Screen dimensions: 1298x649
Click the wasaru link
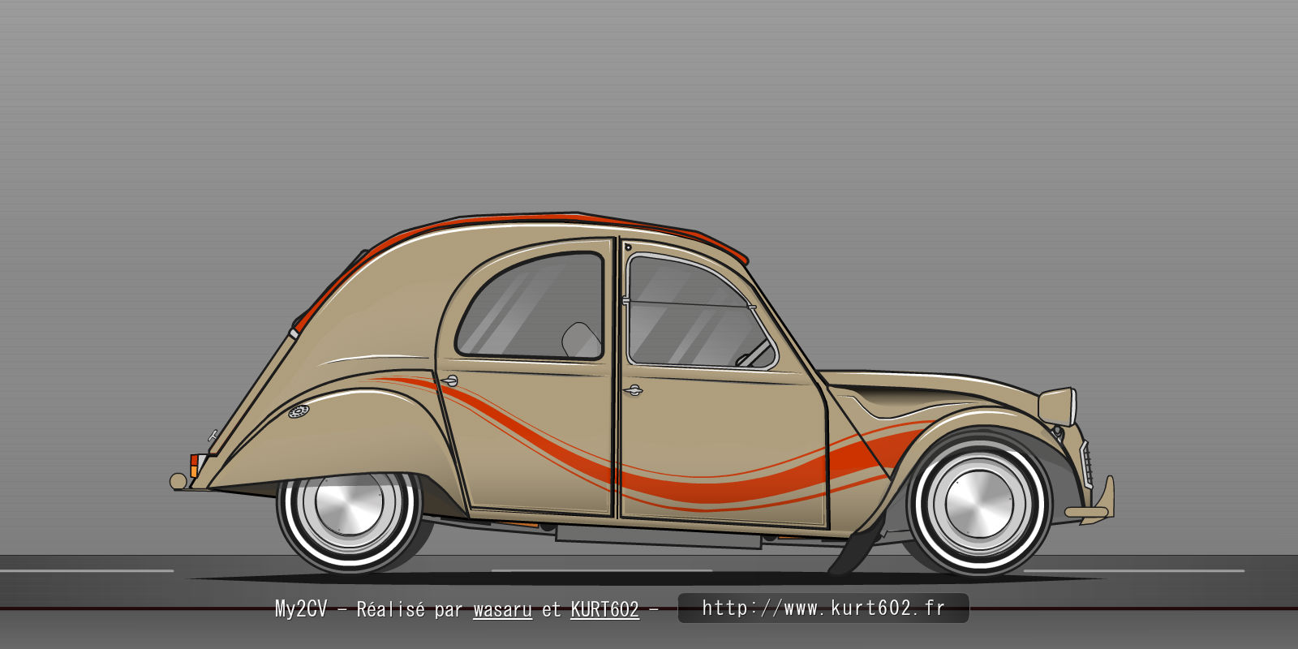(x=502, y=609)
